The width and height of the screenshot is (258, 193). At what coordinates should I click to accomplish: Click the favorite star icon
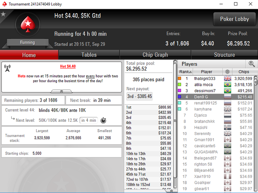(x=3, y=14)
